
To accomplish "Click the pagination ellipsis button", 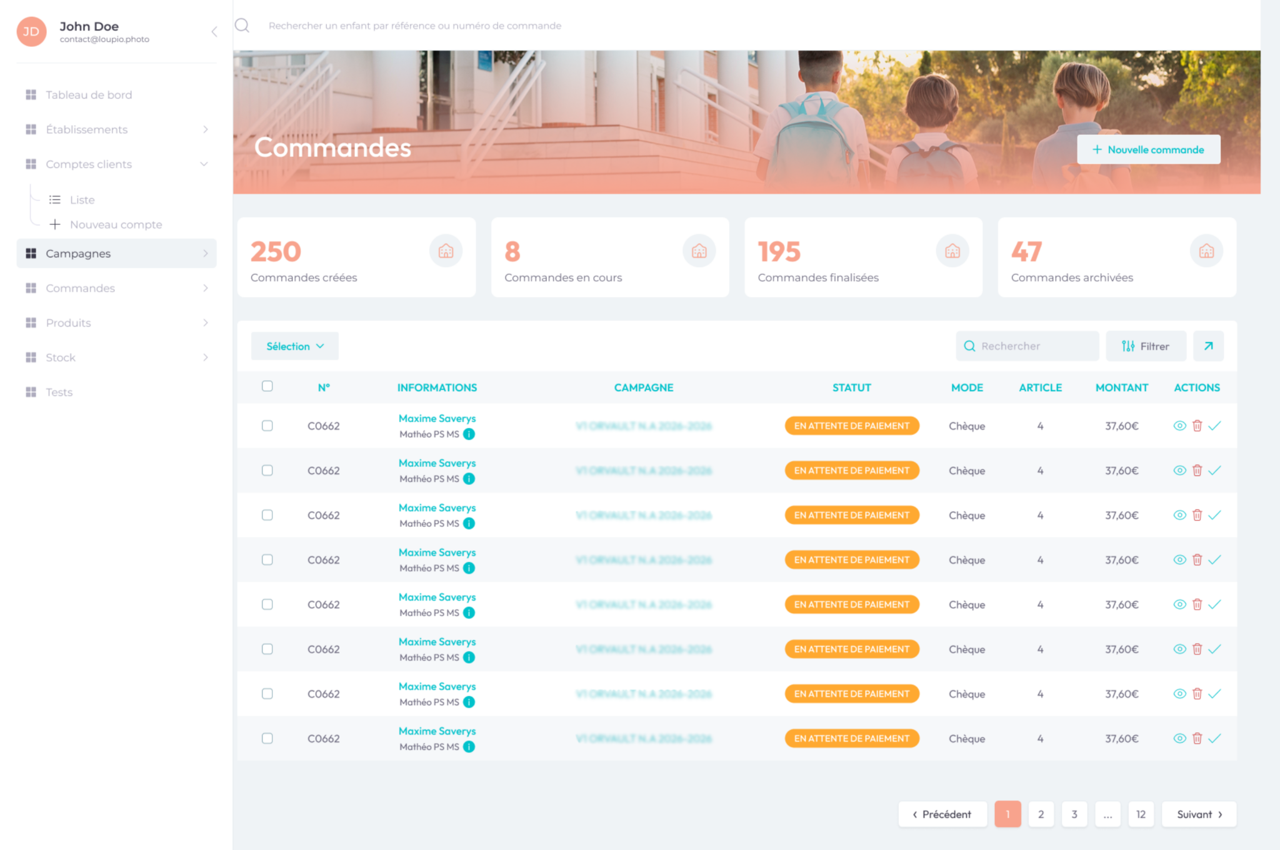I will point(1107,814).
